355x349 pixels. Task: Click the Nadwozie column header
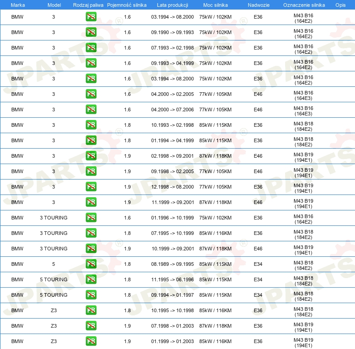coord(259,5)
